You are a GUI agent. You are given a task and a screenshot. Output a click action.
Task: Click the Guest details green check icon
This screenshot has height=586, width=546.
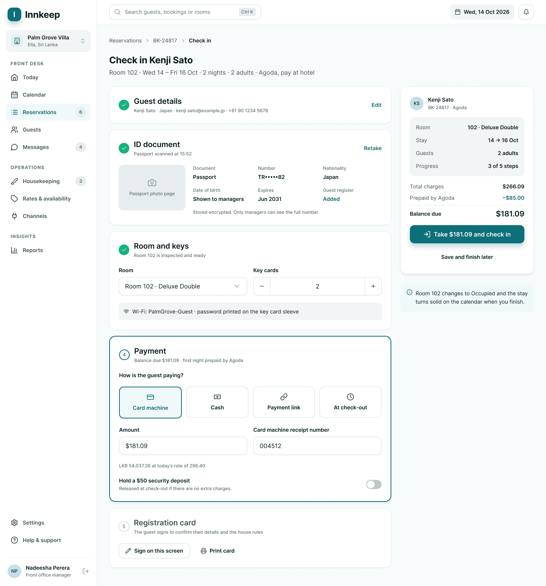[x=124, y=105]
